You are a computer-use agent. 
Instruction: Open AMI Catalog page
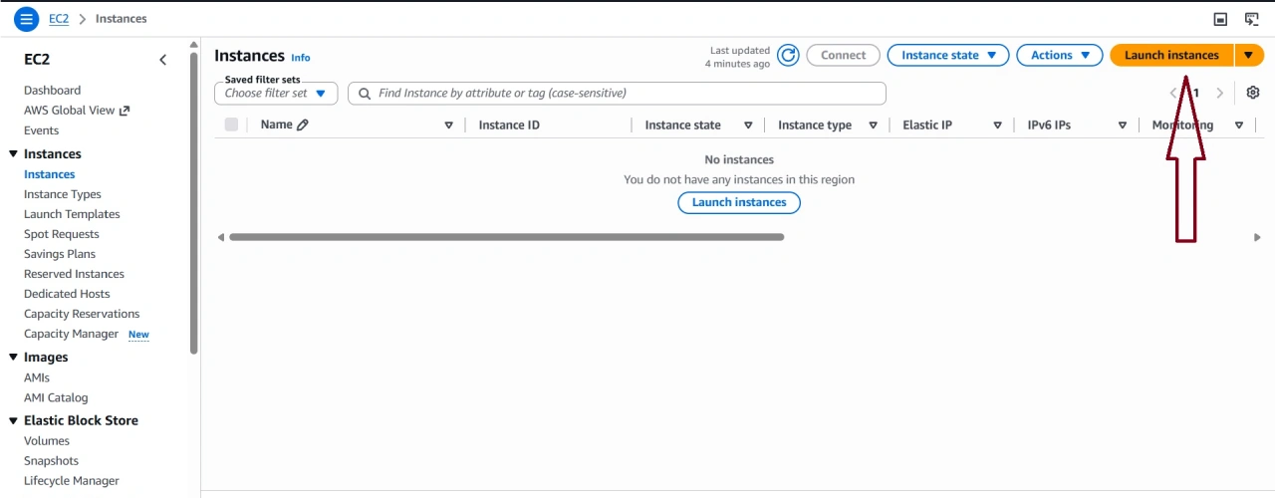tap(56, 397)
